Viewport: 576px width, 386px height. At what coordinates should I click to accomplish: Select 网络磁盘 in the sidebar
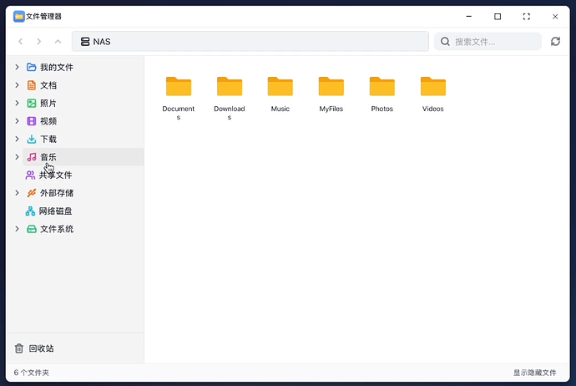[55, 211]
